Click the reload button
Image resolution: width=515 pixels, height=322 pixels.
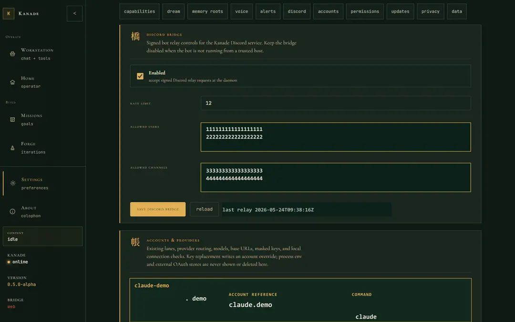pyautogui.click(x=204, y=209)
